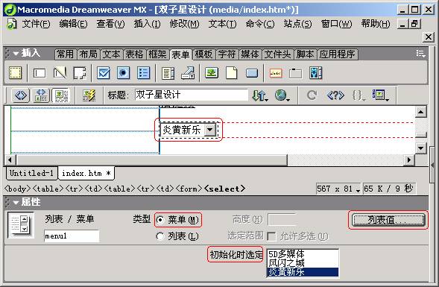Insert a Checkbox form element icon

[104, 73]
